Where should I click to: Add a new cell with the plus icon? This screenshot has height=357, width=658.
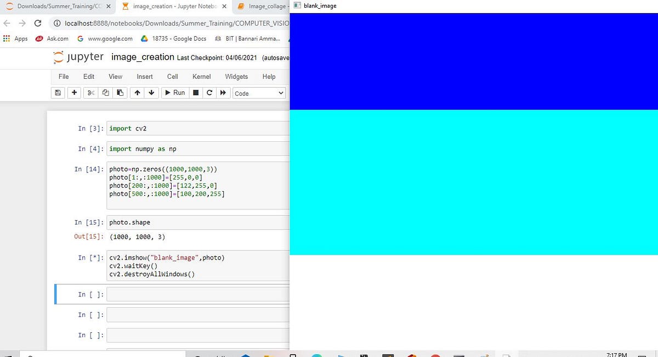coord(73,93)
